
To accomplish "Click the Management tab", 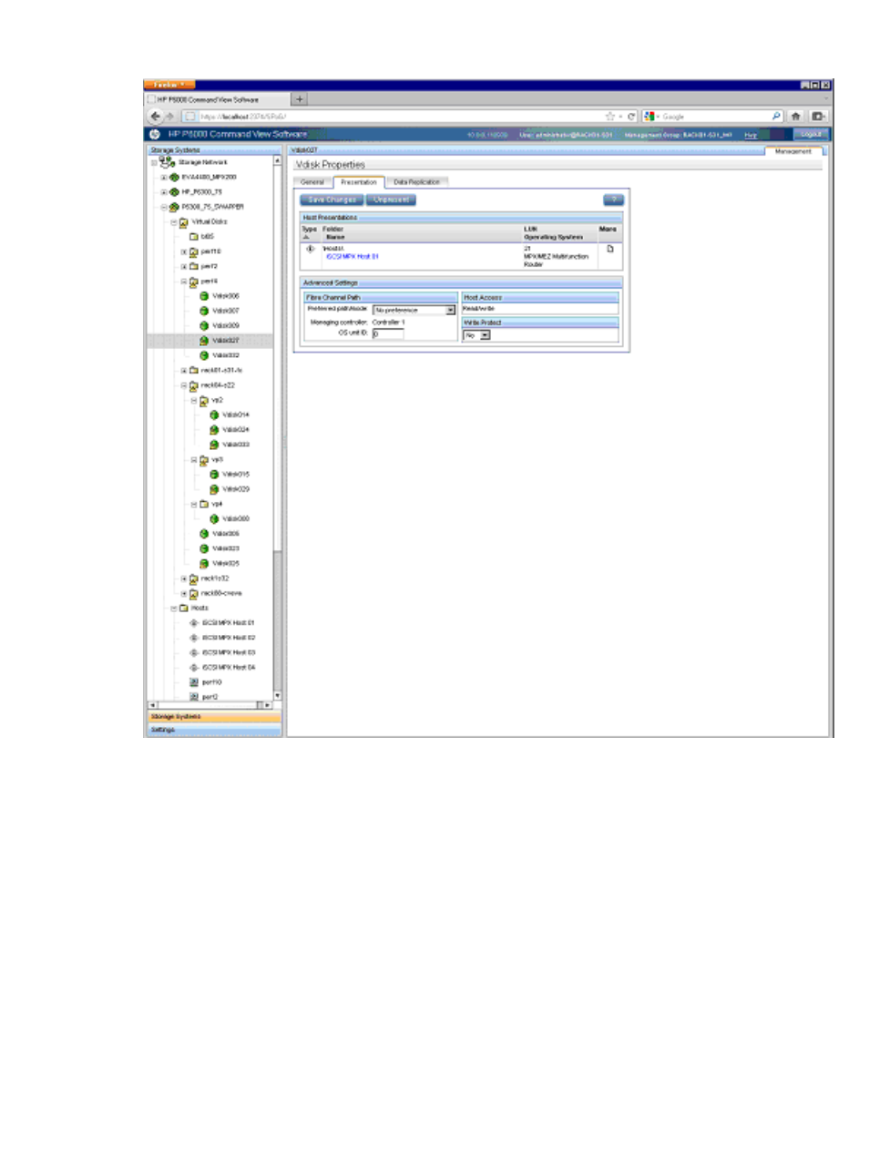I will tap(793, 151).
